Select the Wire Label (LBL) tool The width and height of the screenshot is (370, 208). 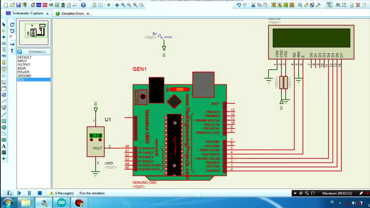click(4, 43)
